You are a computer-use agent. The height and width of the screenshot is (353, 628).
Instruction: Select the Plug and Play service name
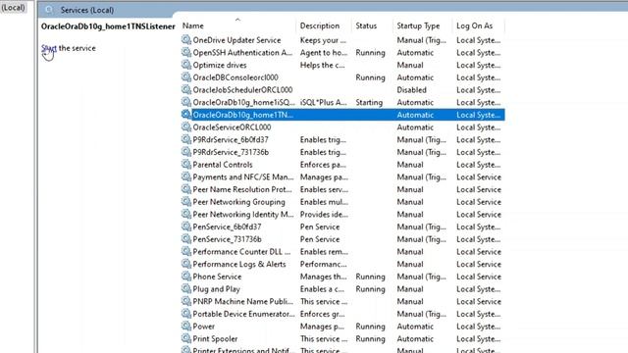[x=216, y=289]
